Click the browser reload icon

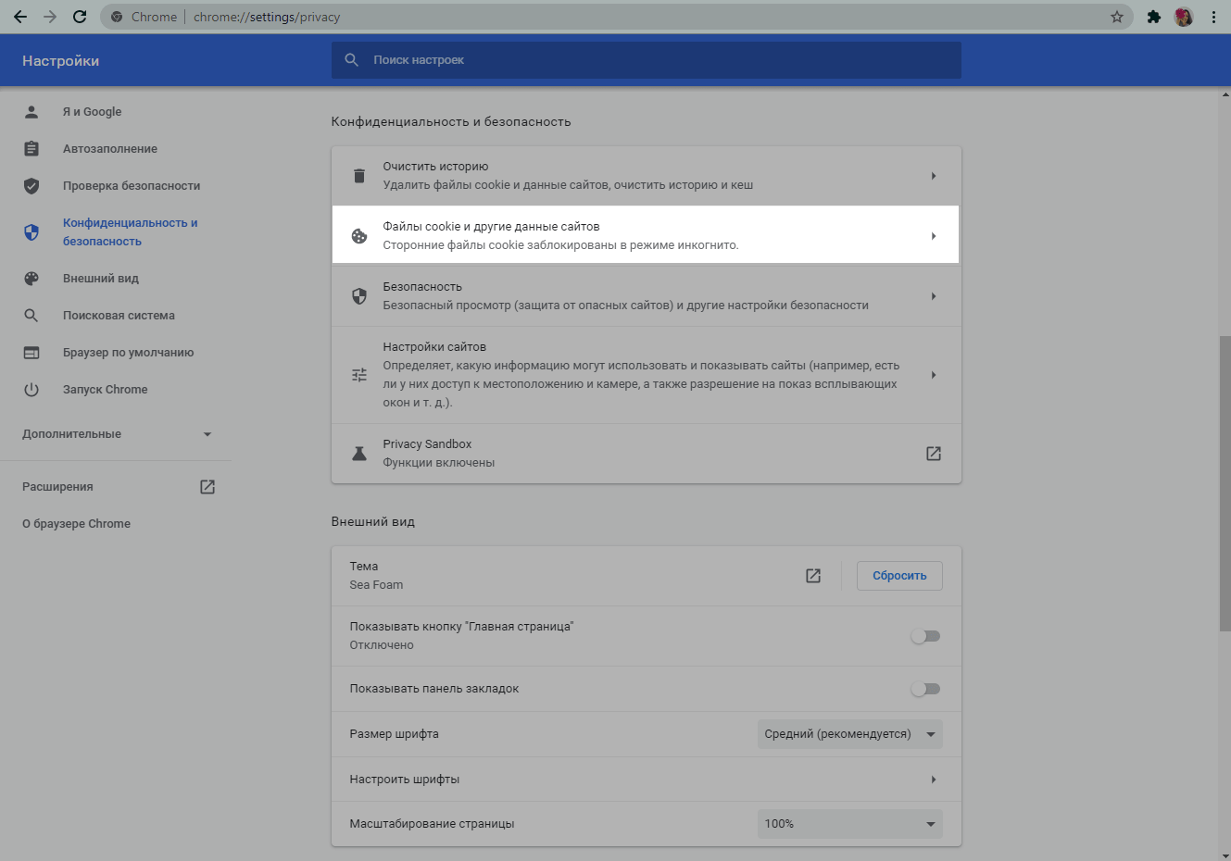click(x=80, y=17)
